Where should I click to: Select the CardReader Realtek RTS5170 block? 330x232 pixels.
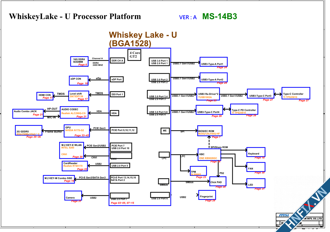(75, 165)
